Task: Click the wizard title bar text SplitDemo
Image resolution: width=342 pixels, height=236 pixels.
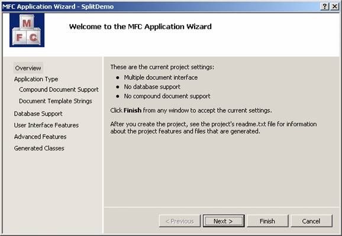Action: (x=98, y=6)
